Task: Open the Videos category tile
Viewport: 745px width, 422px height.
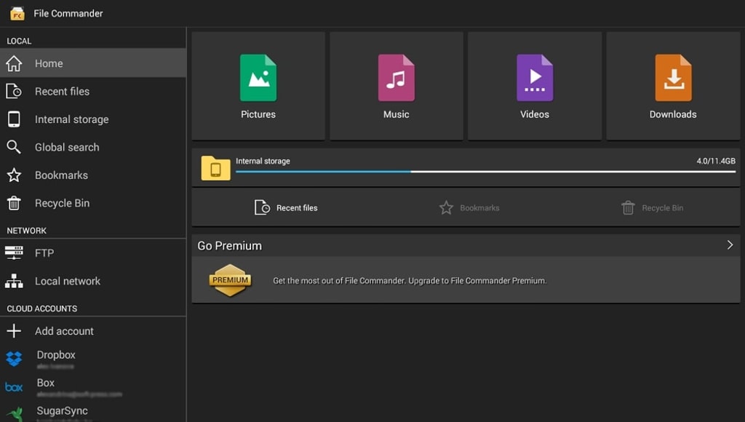Action: coord(534,86)
